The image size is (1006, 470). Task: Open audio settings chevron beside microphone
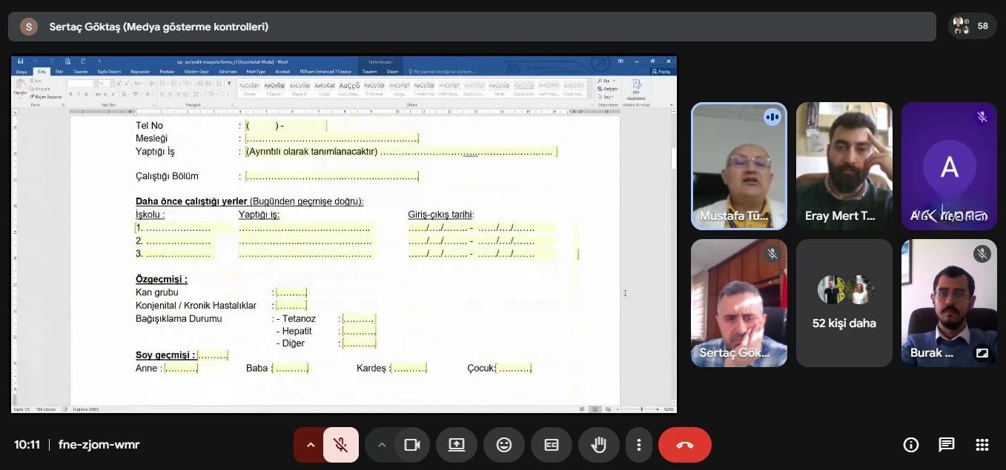(x=311, y=445)
